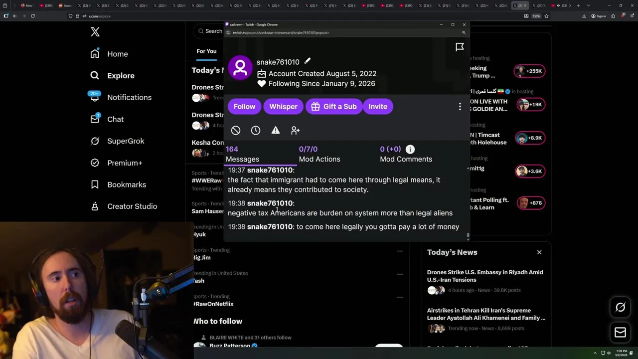Click the info icon beside Mod Comments
Image resolution: width=638 pixels, height=359 pixels.
click(410, 149)
